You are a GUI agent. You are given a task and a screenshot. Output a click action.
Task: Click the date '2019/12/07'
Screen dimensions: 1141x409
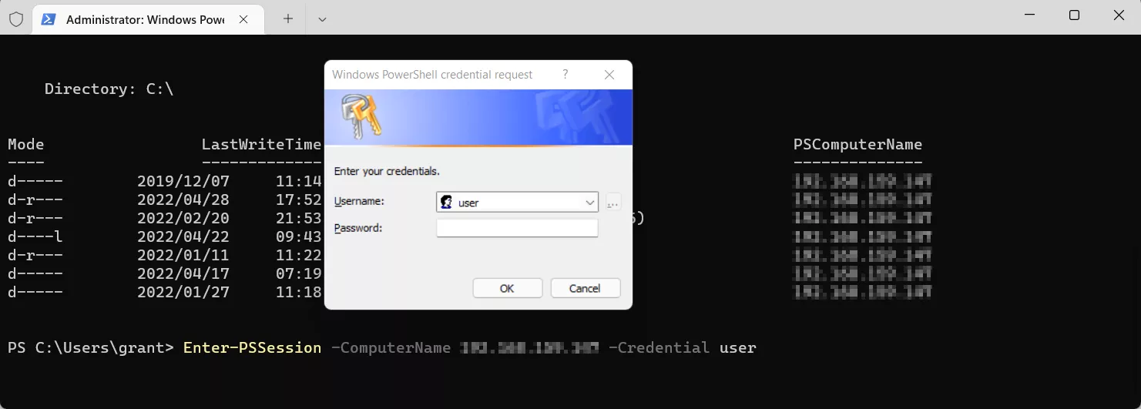[x=183, y=182]
